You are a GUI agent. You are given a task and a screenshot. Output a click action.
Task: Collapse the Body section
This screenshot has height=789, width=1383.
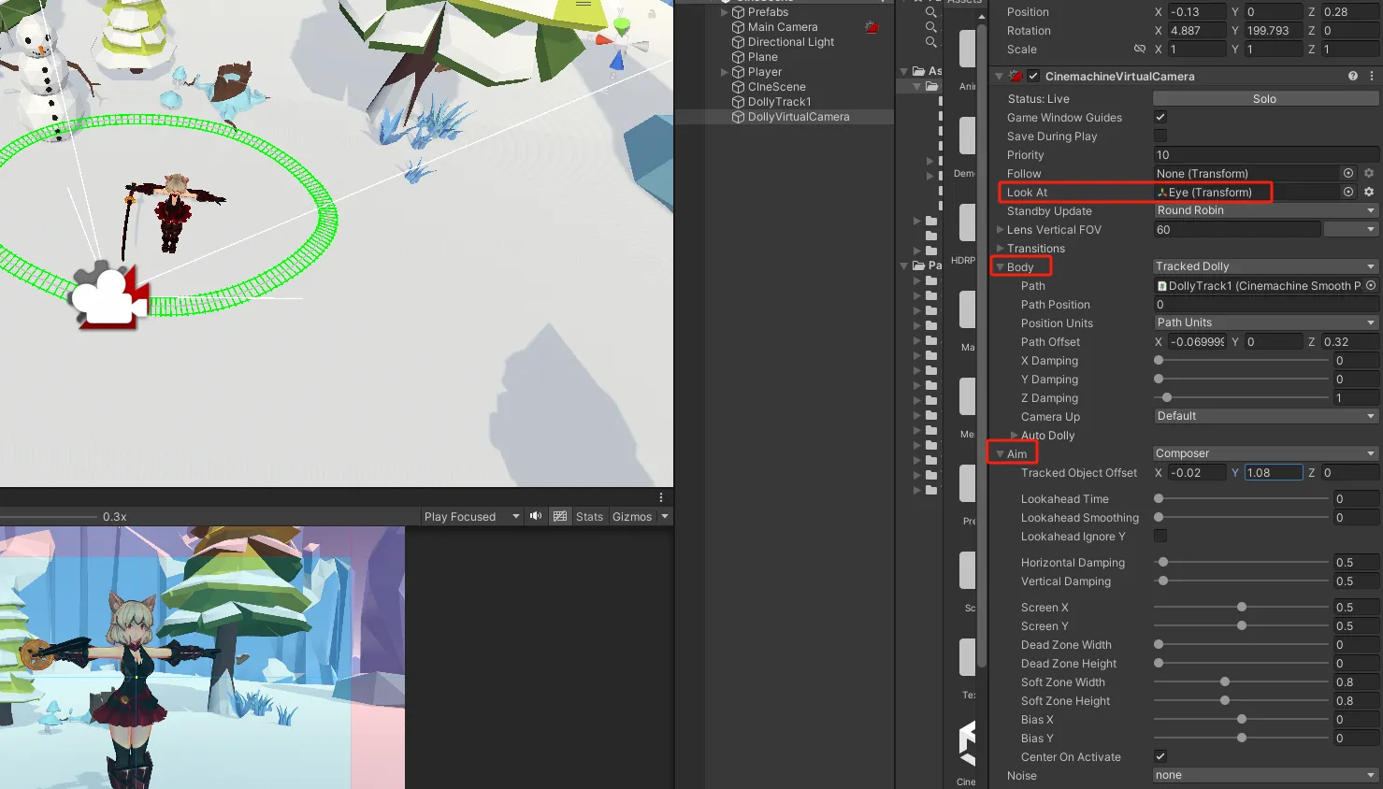(x=1001, y=266)
